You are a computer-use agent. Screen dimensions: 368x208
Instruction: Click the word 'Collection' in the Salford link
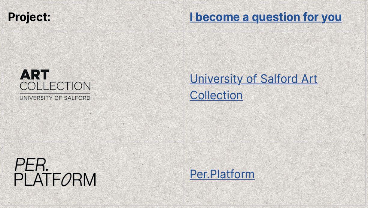click(216, 95)
